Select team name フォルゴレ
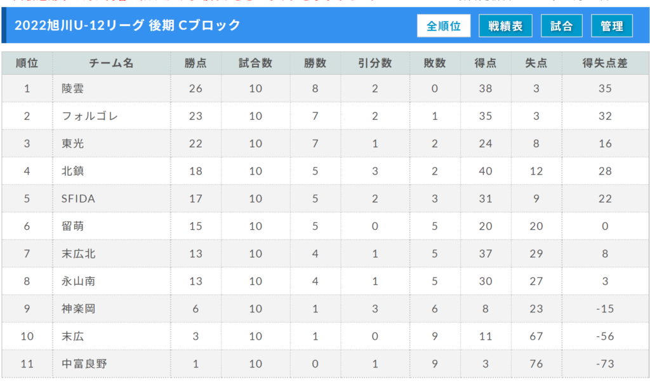The width and height of the screenshot is (650, 384). tap(90, 116)
